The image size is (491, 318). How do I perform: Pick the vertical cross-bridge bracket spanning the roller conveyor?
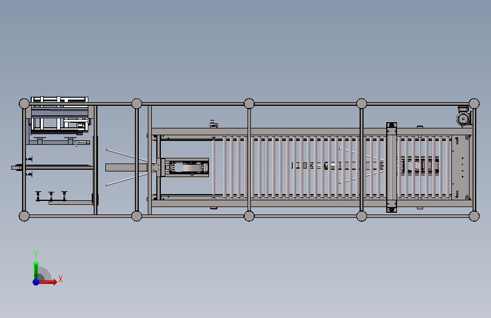coord(391,167)
